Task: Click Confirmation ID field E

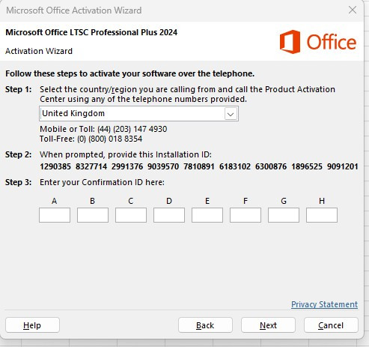Action: 207,215
